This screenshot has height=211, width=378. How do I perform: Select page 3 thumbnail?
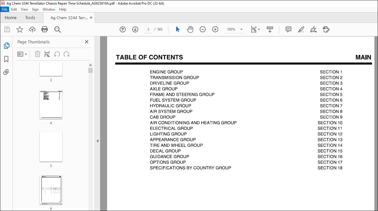point(51,70)
